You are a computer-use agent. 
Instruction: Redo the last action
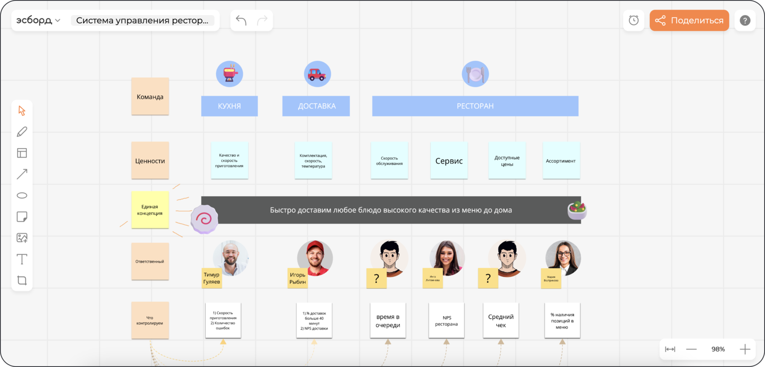pos(262,20)
